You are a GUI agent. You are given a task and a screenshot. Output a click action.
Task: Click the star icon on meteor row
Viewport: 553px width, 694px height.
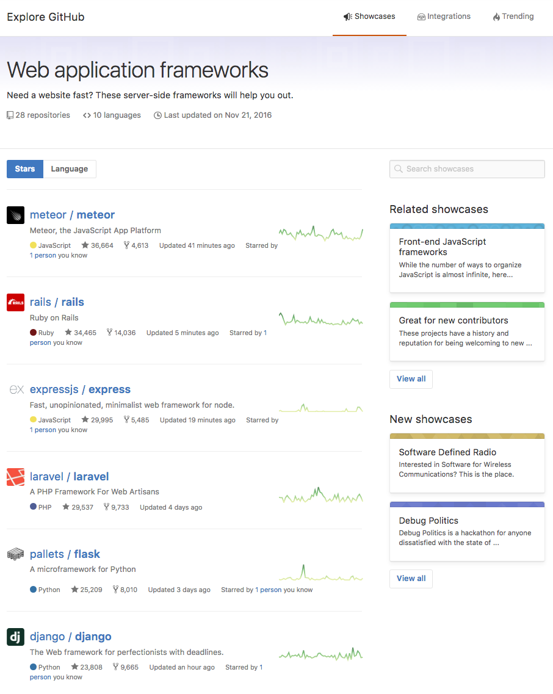coord(85,245)
